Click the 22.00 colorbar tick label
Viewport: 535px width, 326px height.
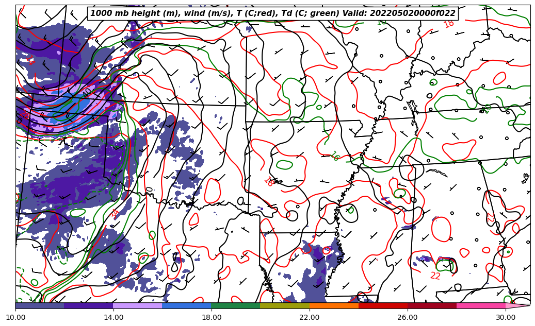click(310, 317)
